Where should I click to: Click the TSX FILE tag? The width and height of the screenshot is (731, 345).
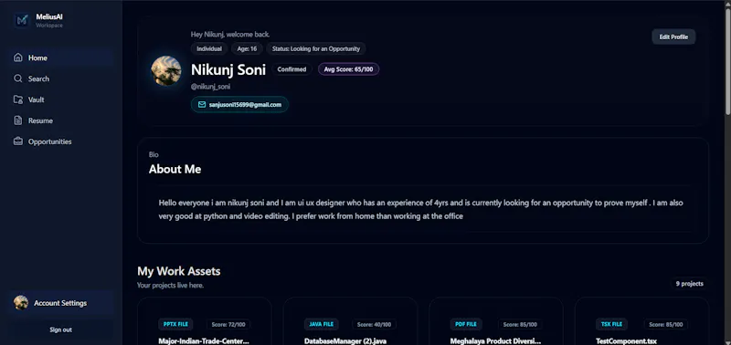coord(611,324)
